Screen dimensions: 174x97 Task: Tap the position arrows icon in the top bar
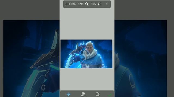tap(67, 4)
